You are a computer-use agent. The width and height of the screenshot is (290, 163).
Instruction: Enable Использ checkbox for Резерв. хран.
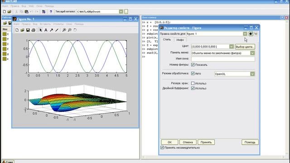(x=193, y=83)
